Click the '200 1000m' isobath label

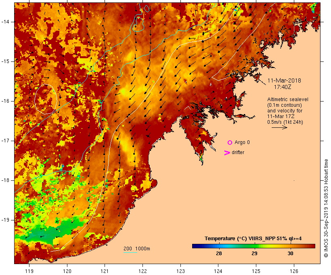point(137,249)
